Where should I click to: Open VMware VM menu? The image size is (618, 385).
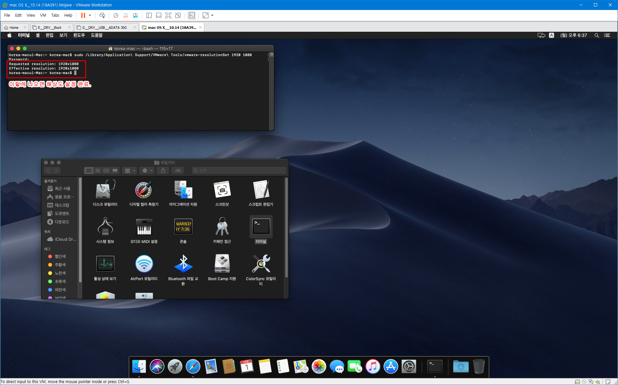[43, 15]
